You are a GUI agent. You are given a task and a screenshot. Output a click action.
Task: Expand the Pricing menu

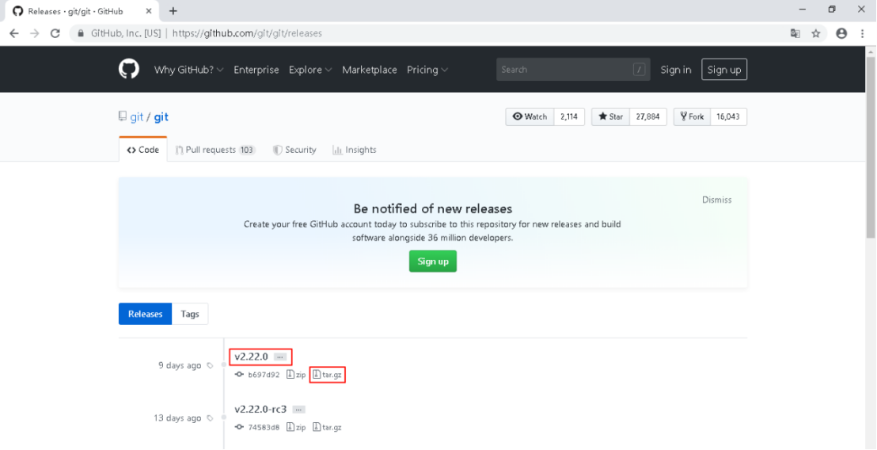(x=427, y=70)
